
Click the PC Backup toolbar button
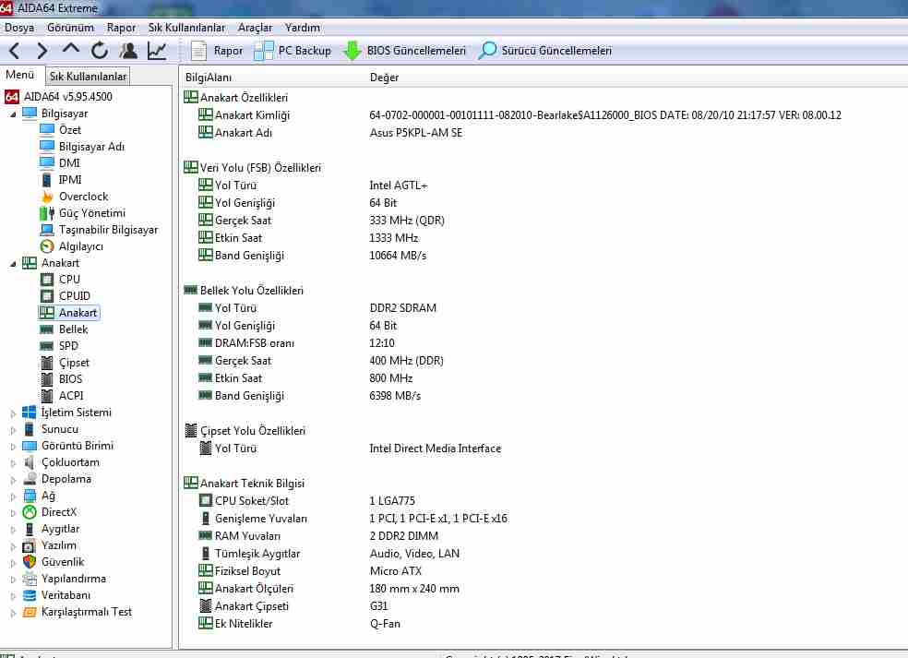pos(293,51)
